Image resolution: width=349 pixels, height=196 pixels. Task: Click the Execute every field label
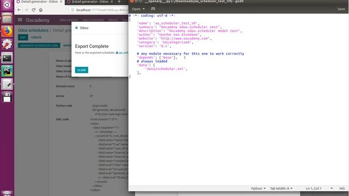tap(65, 86)
